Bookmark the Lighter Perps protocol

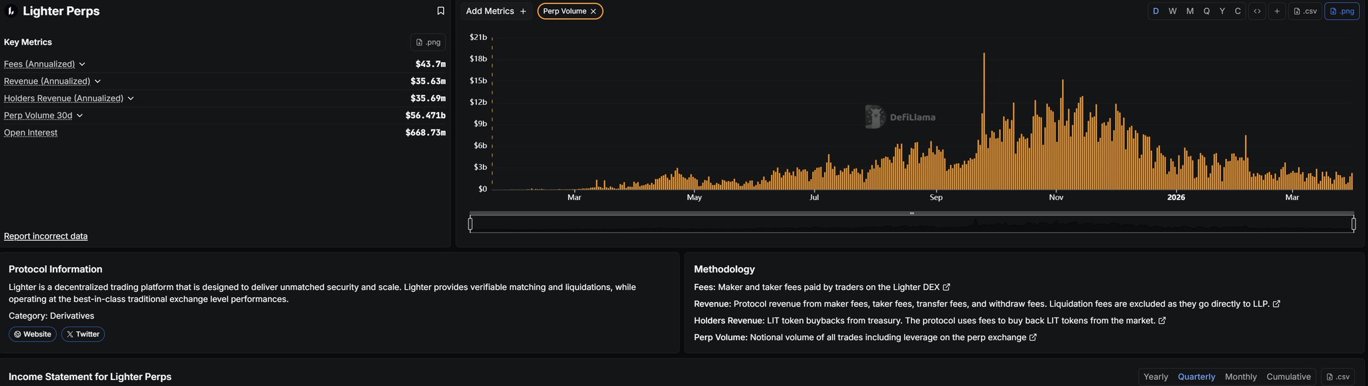(x=440, y=11)
